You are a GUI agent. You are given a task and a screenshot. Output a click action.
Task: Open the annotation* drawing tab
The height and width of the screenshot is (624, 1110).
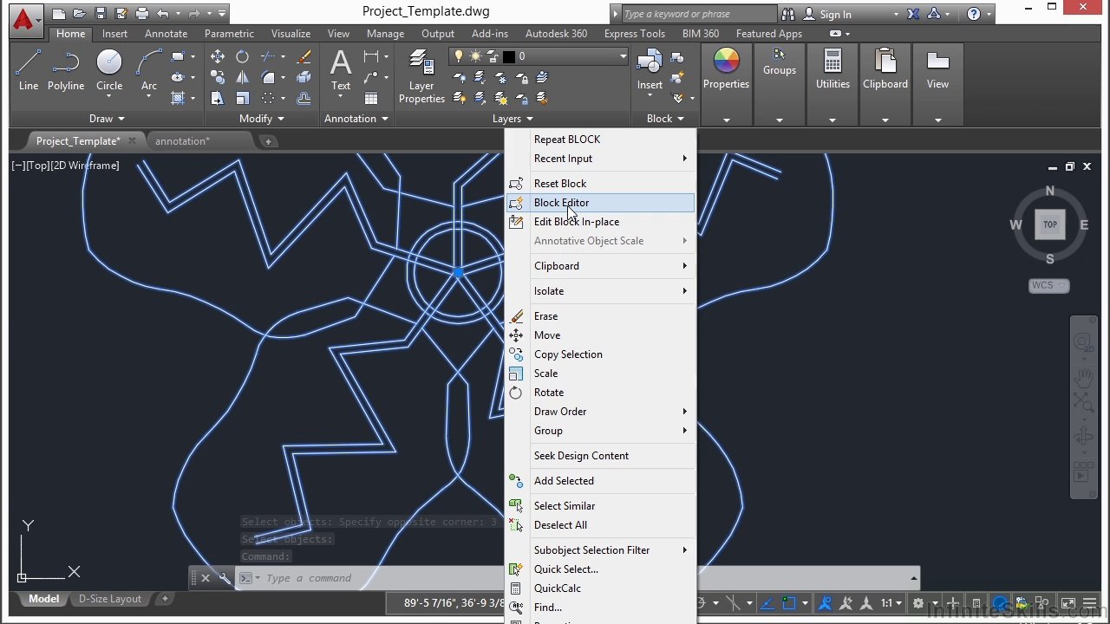click(x=182, y=141)
